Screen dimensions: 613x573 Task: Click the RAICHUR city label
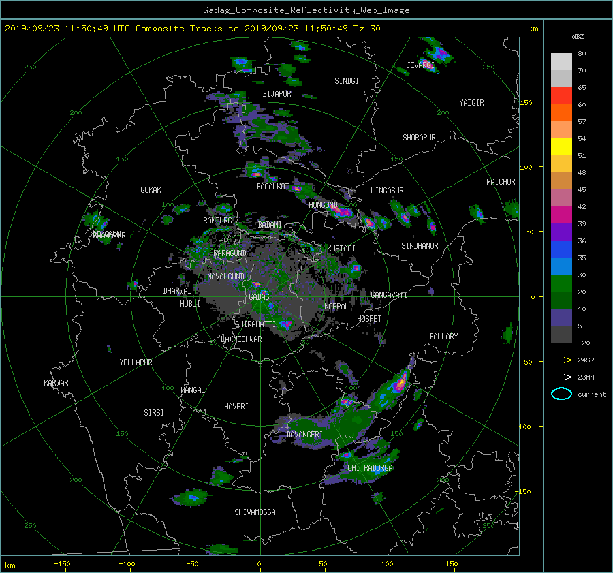click(501, 182)
